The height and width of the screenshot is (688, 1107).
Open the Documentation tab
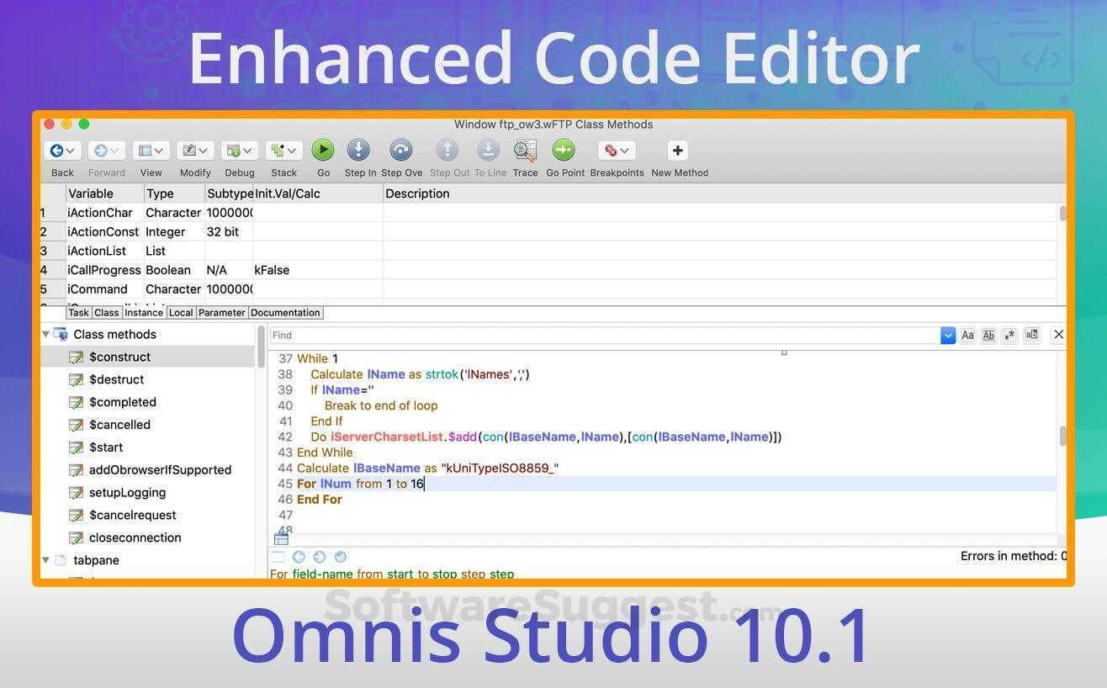click(285, 312)
